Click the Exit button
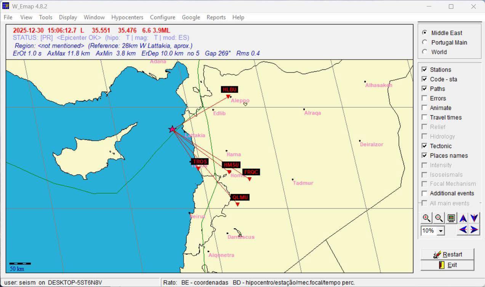 coord(448,265)
